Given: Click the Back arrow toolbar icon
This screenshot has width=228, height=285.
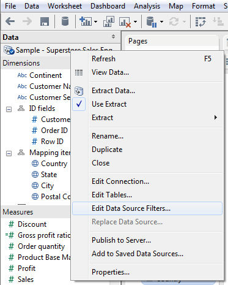Looking at the screenshot, I should 10,21.
